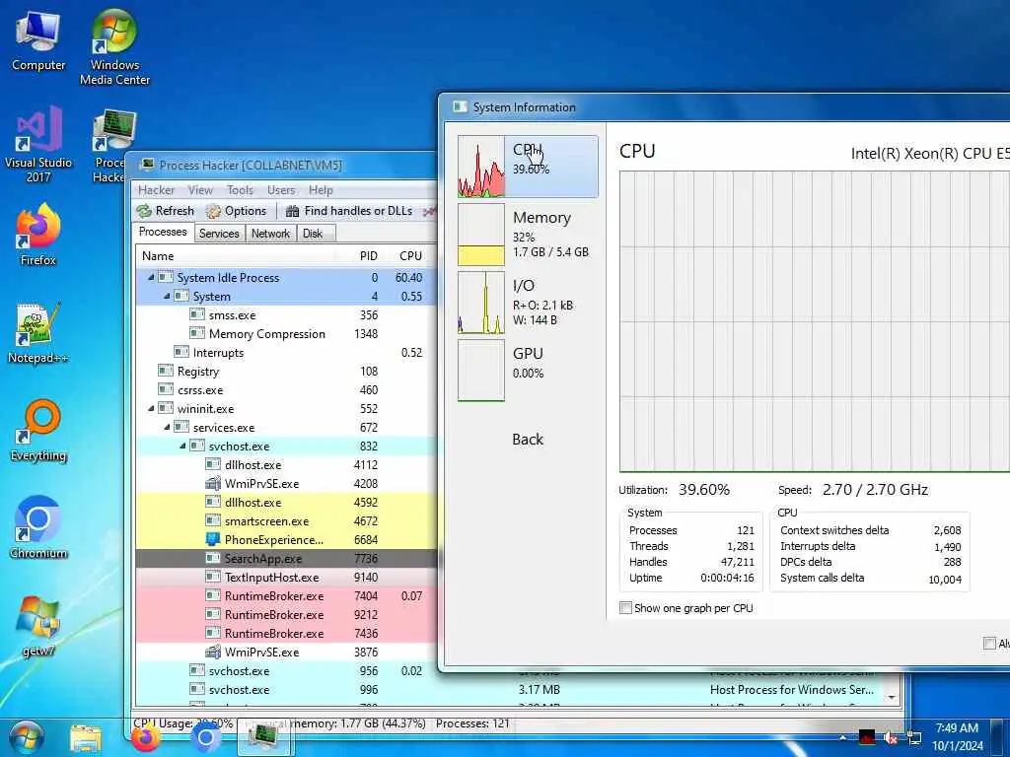
Task: Switch to the Processes tab
Action: pyautogui.click(x=163, y=232)
